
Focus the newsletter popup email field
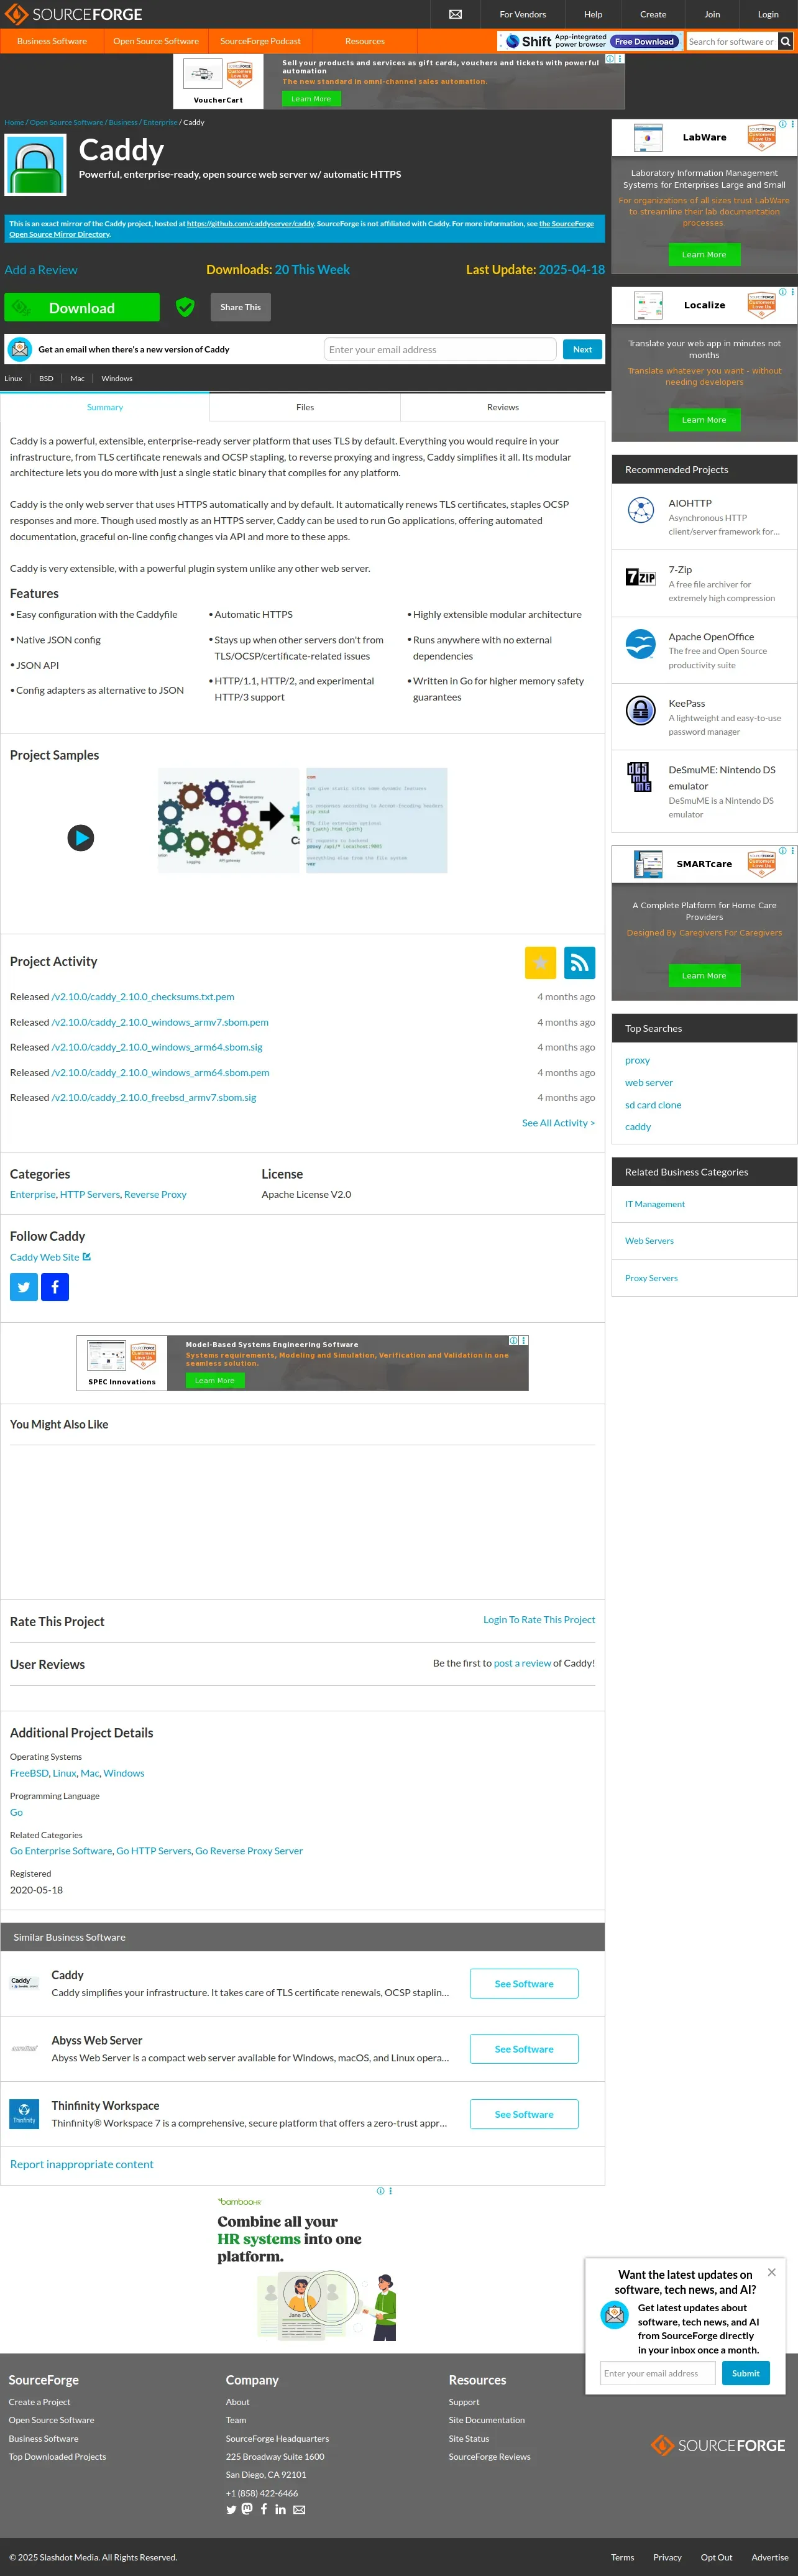pyautogui.click(x=657, y=2373)
